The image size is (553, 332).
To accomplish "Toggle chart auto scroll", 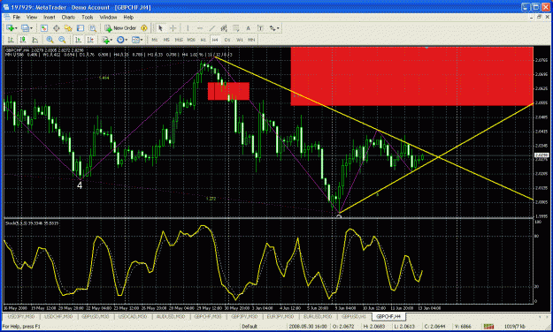I will [x=78, y=40].
